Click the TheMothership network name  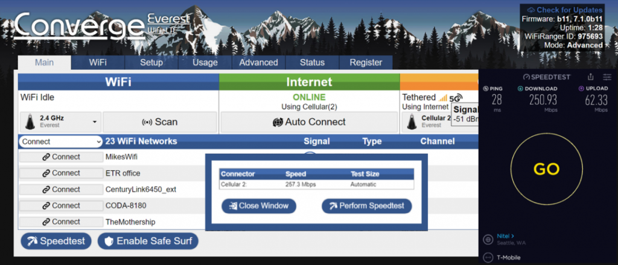tap(130, 222)
